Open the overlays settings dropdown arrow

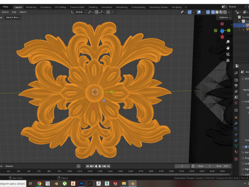203,12
